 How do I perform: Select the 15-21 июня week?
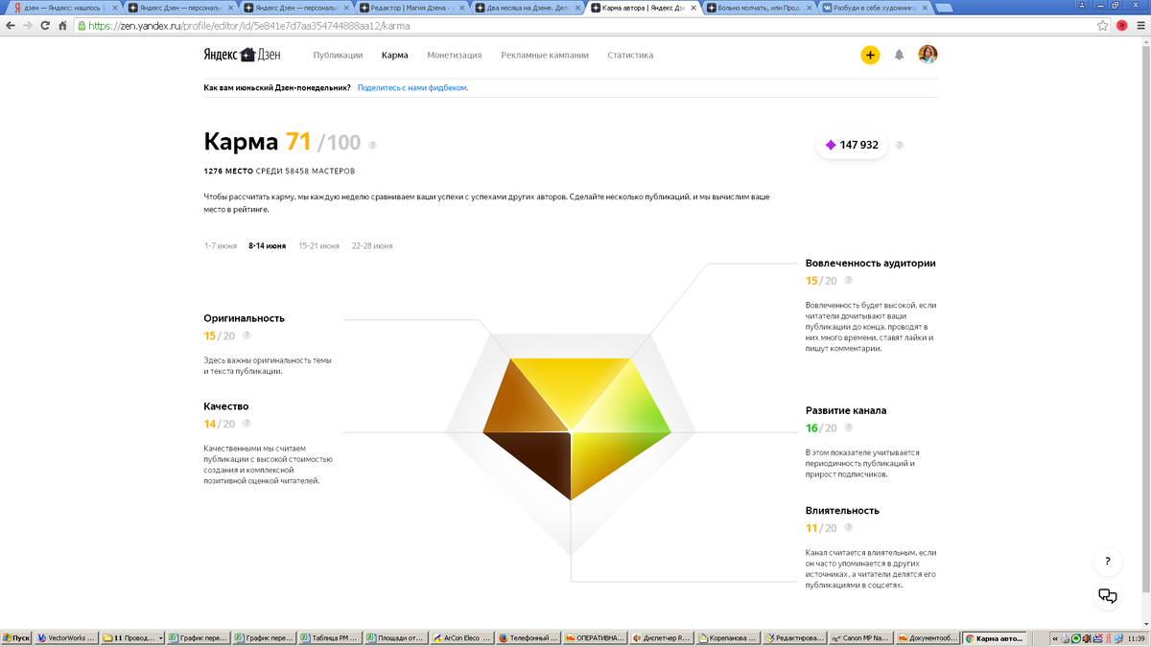tap(318, 246)
